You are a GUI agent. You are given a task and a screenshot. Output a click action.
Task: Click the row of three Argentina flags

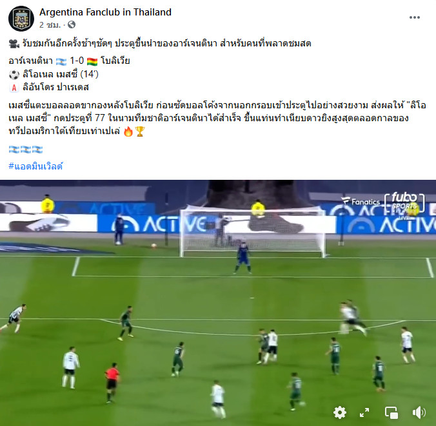click(x=26, y=150)
